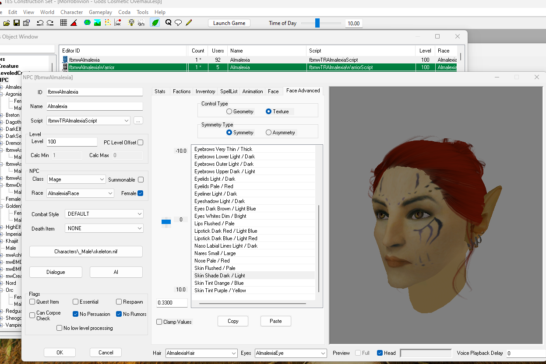Enable the Quest Item flag

pos(32,302)
